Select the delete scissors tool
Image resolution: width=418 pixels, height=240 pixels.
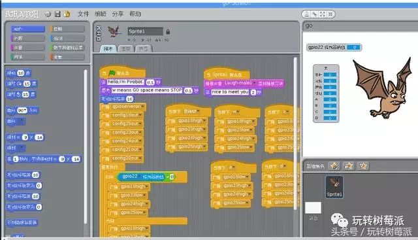point(315,14)
